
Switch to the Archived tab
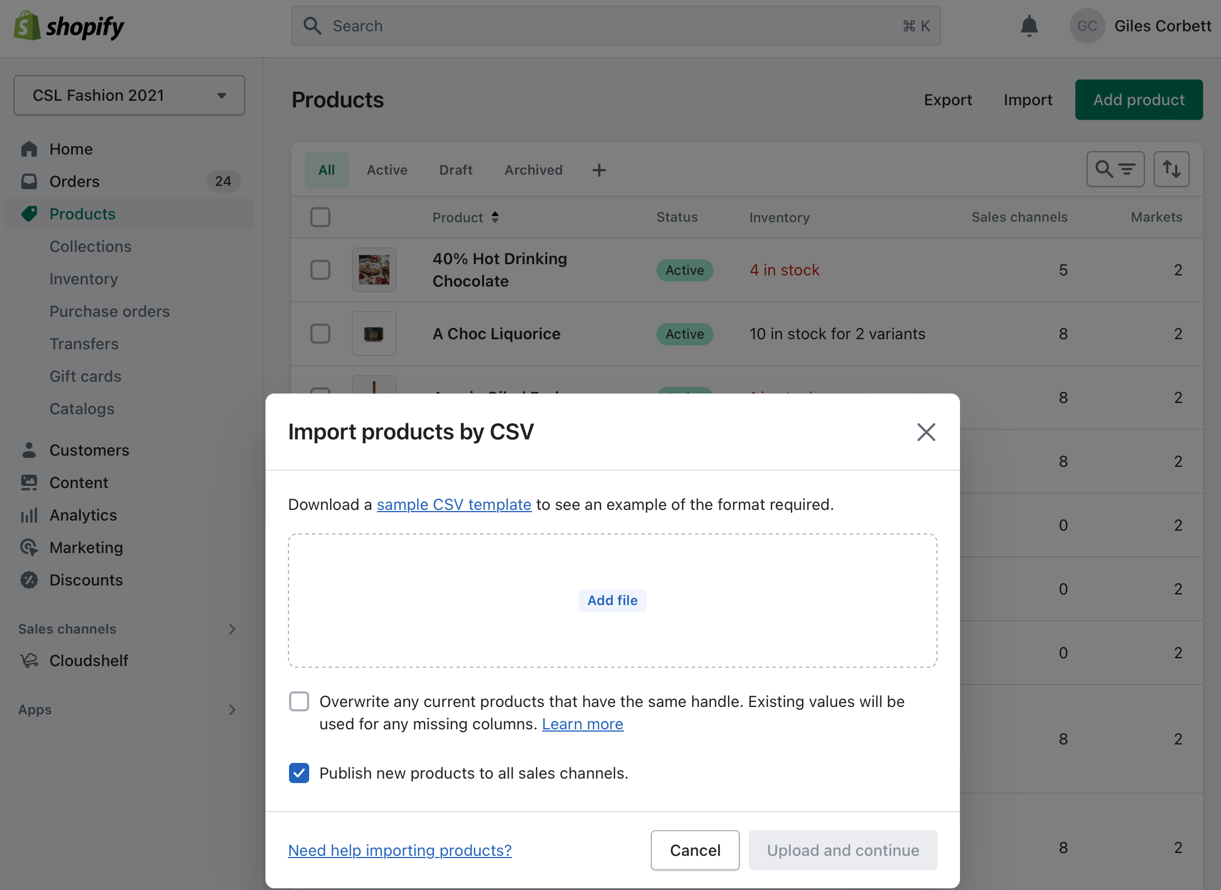click(534, 170)
